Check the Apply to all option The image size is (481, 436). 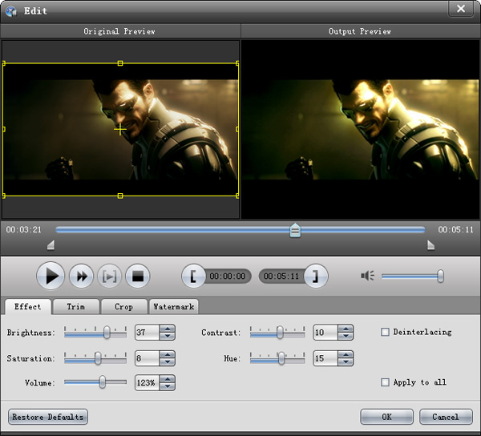click(x=385, y=382)
